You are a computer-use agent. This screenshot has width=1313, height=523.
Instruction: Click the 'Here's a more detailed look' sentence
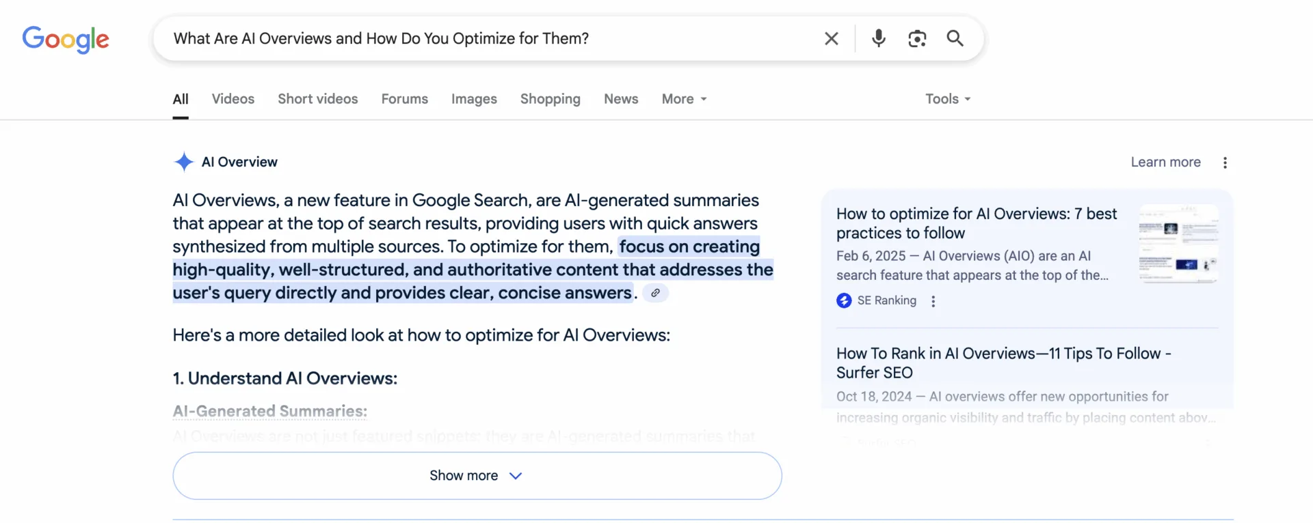[x=421, y=335]
